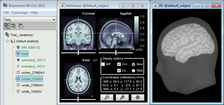Enable the MIP display checkbox
This screenshot has width=224, height=105.
pos(103,64)
